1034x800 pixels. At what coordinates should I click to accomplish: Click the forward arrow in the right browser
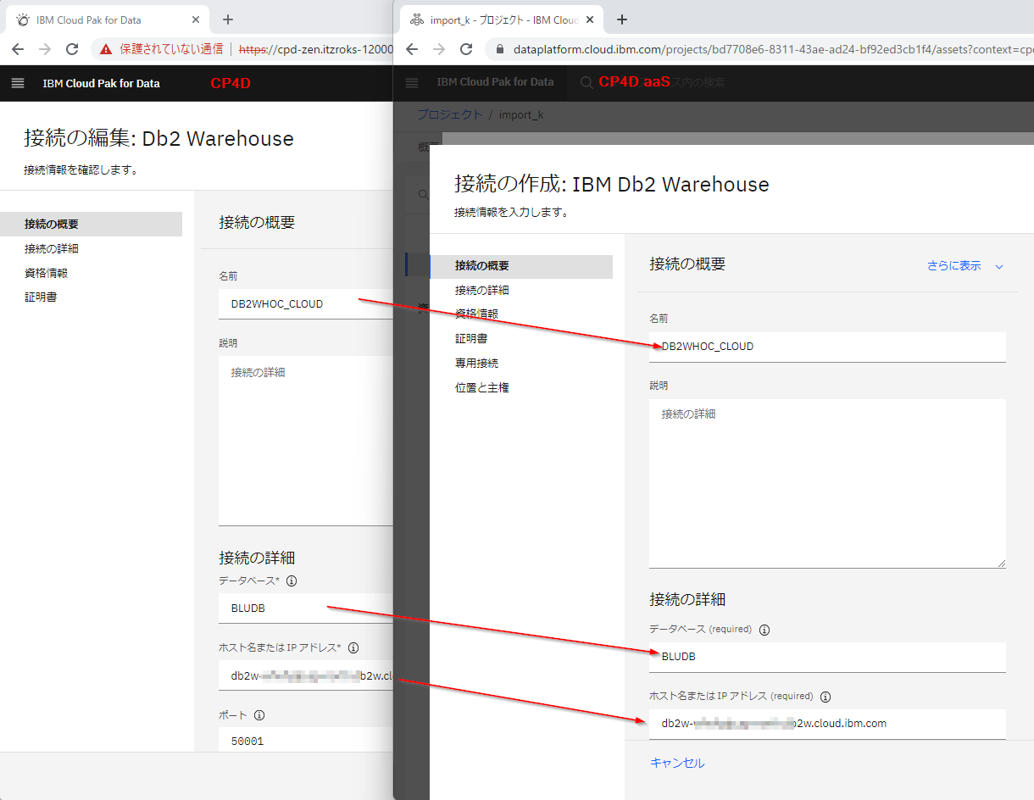tap(439, 49)
